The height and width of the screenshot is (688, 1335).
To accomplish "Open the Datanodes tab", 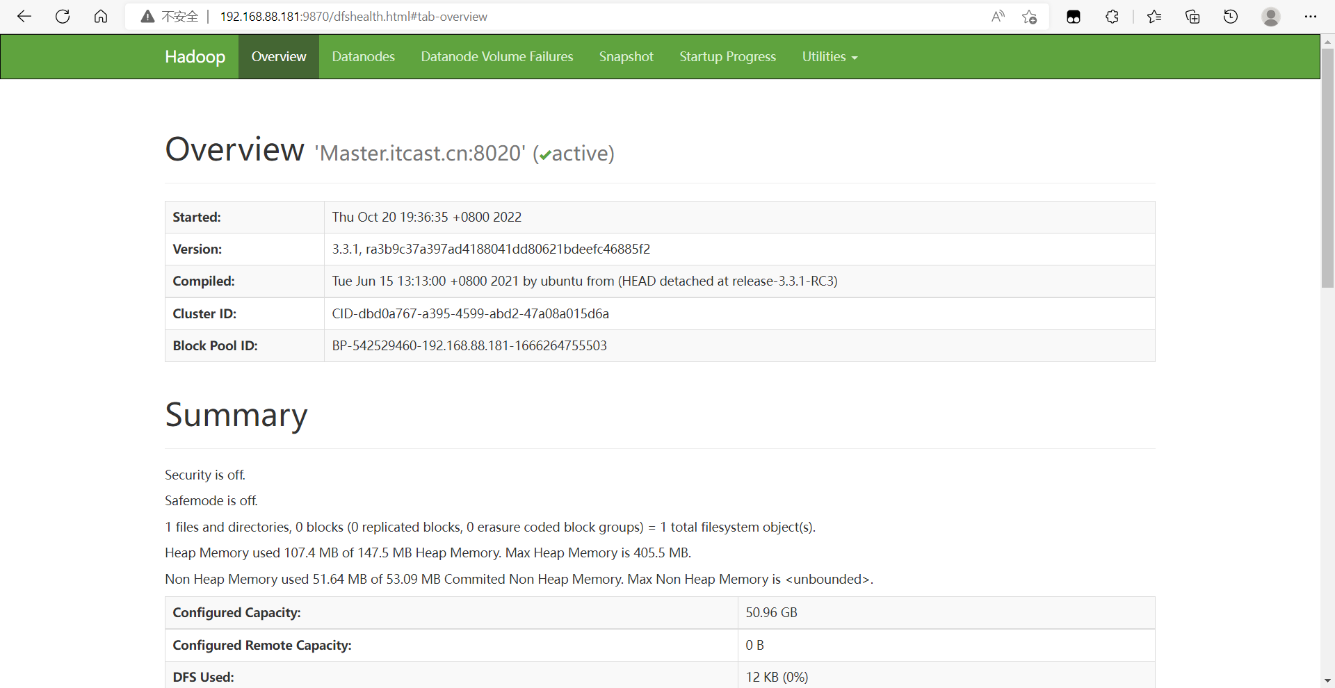I will (364, 57).
